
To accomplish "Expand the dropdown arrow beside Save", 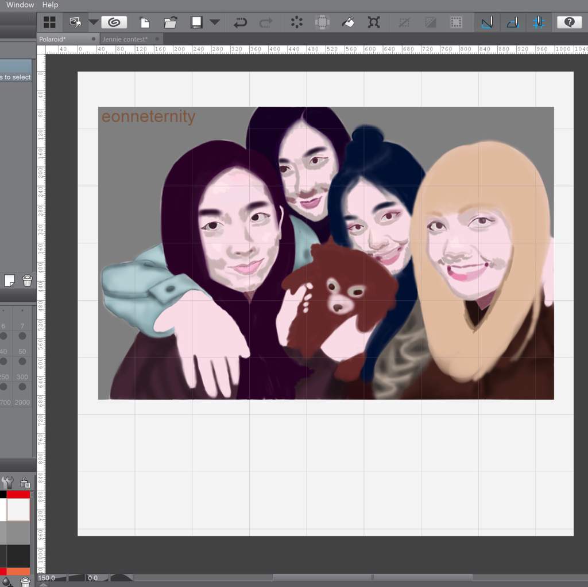I will coord(215,22).
